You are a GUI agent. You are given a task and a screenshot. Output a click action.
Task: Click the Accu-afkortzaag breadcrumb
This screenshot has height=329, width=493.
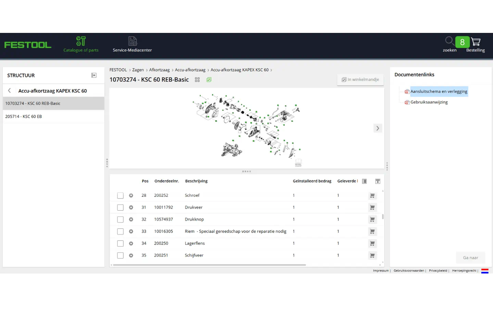point(190,70)
